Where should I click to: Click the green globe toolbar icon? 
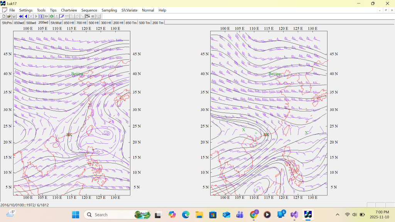pos(51,17)
